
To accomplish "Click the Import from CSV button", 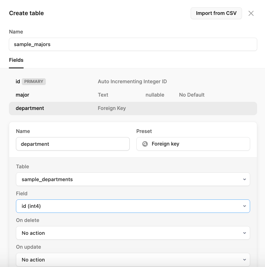I will coord(216,13).
